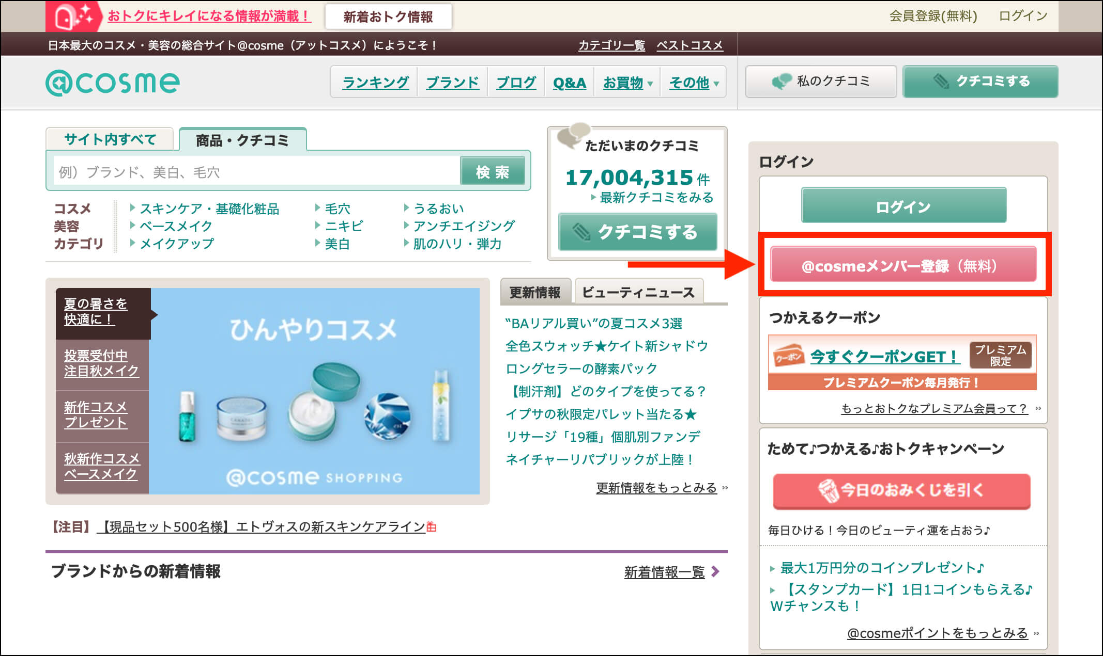Open スキンケア・基礎化粧品 category link
Image resolution: width=1103 pixels, height=656 pixels.
pos(209,209)
